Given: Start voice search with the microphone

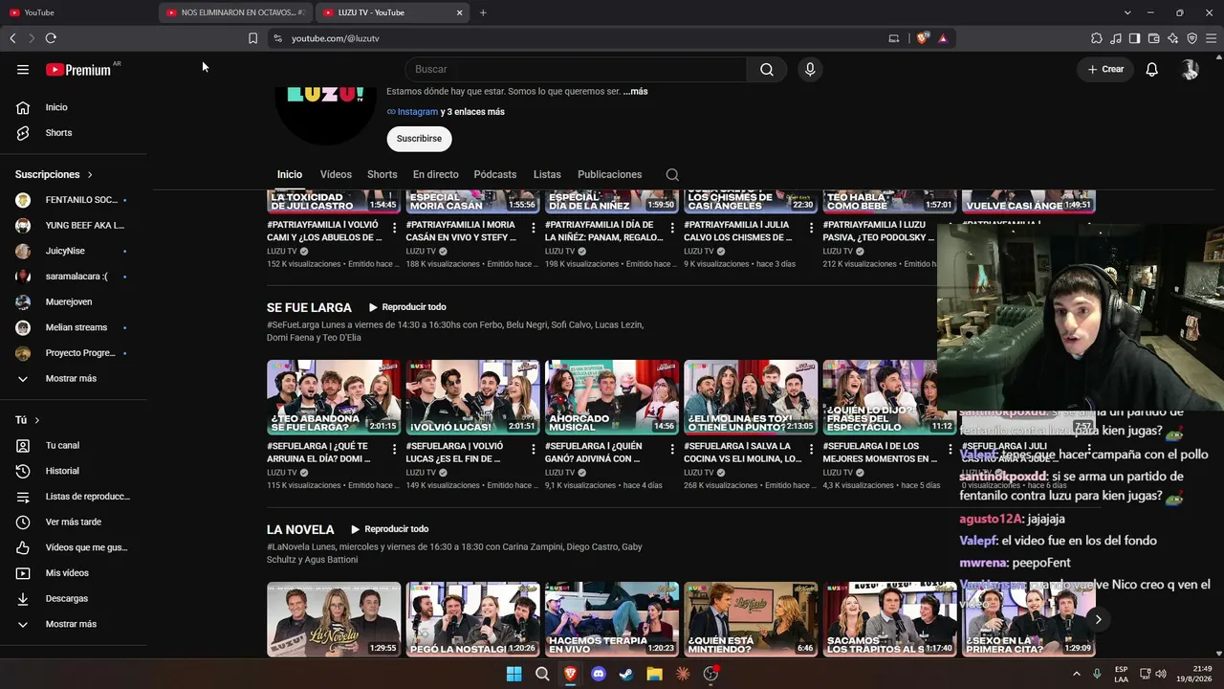Looking at the screenshot, I should pyautogui.click(x=810, y=69).
